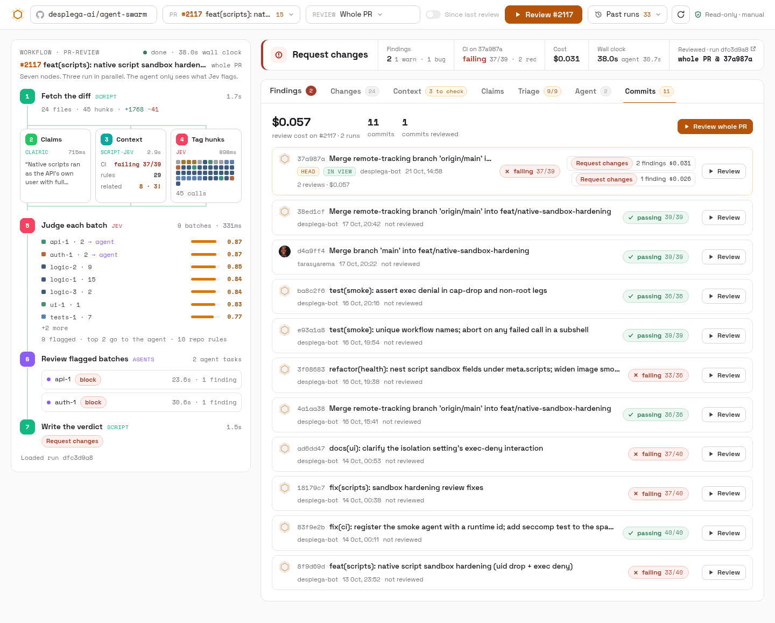Image resolution: width=775 pixels, height=623 pixels.
Task: Click the GitHub icon beside desplega-ai/agent-swarm
Action: coord(40,15)
